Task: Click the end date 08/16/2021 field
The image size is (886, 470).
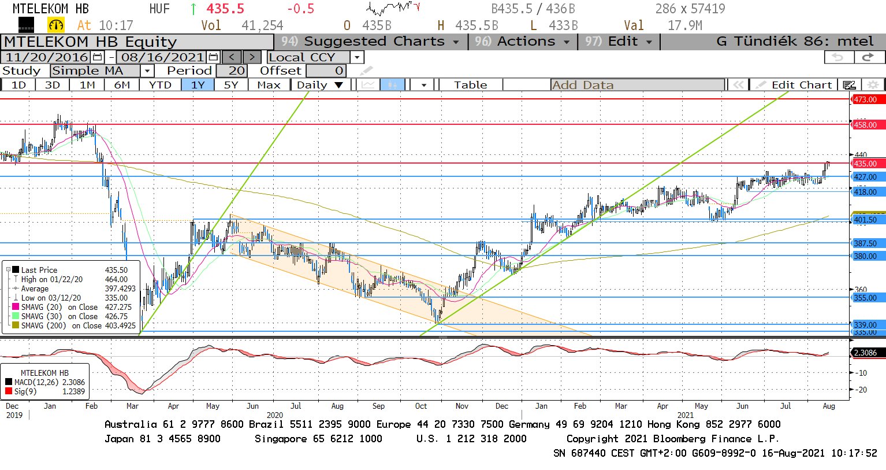Action: (162, 57)
